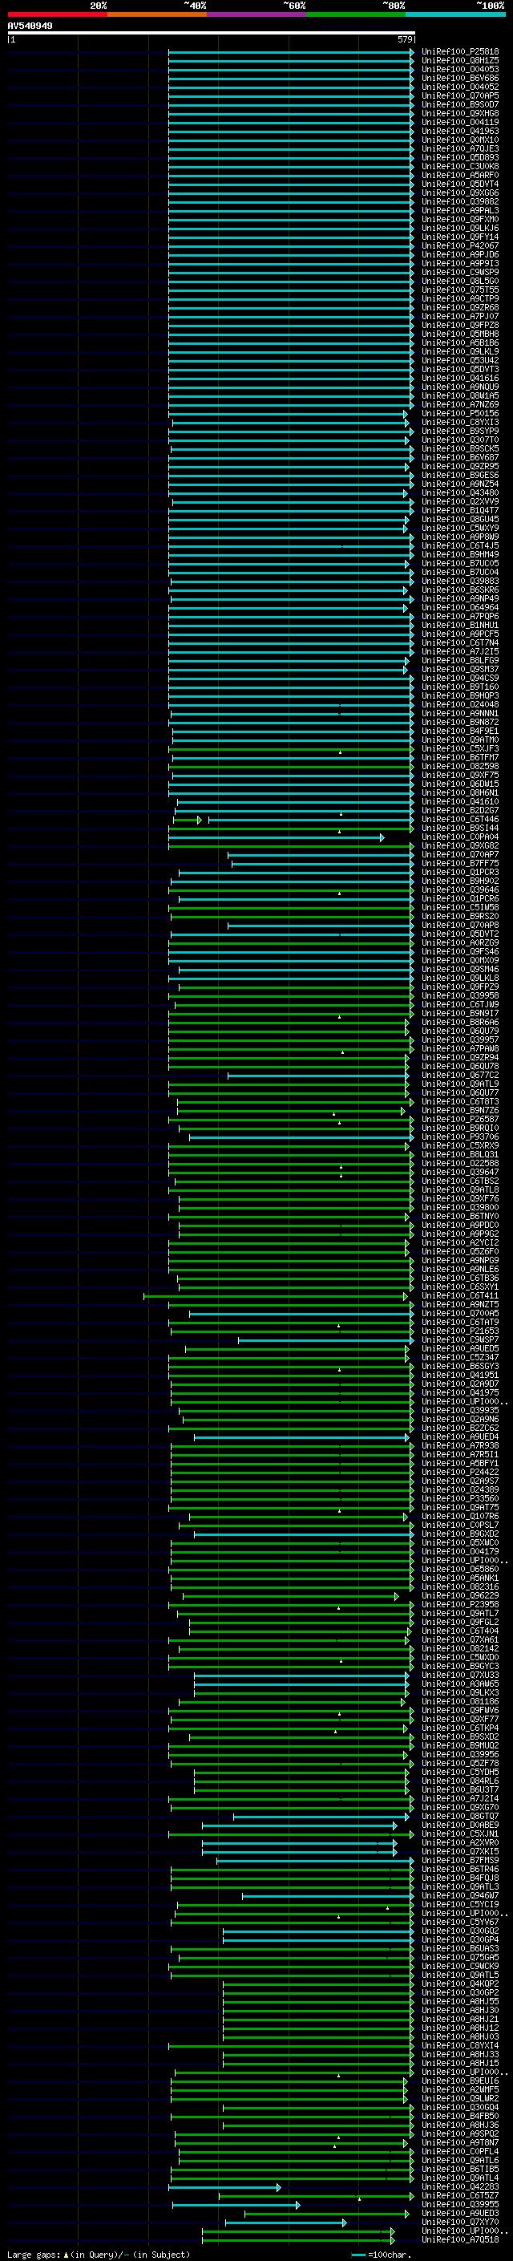Click the short cyan bar for UniRef100_Q42283
513x2261 pixels.
pyautogui.click(x=225, y=2187)
